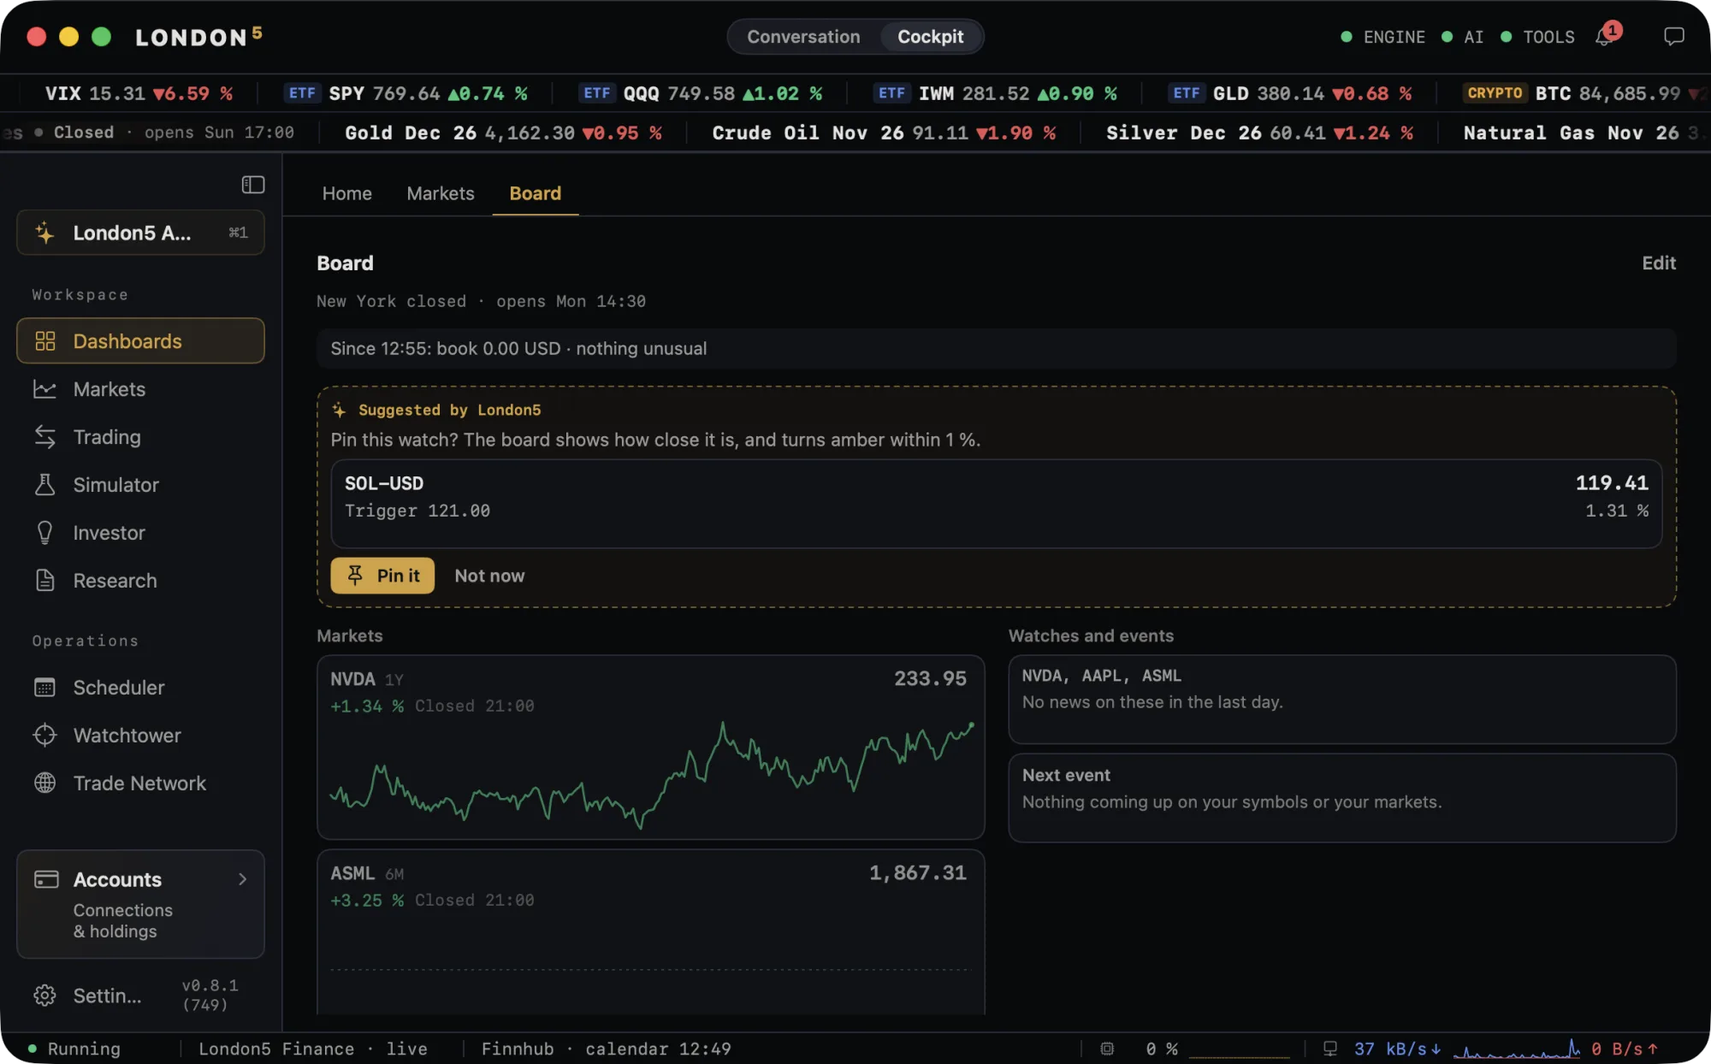1711x1064 pixels.
Task: Open the chat bubble icon
Action: (1673, 37)
